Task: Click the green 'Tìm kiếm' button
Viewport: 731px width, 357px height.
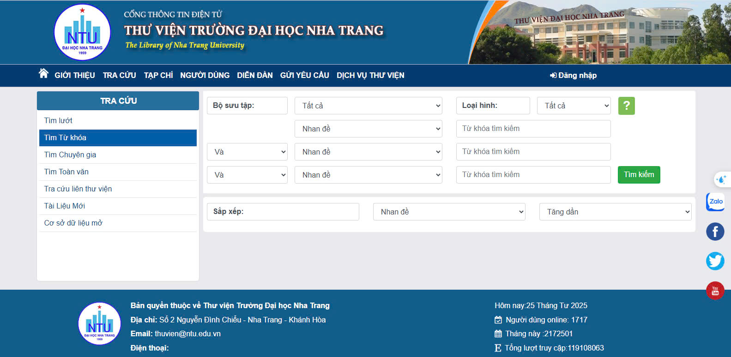Action: 639,175
